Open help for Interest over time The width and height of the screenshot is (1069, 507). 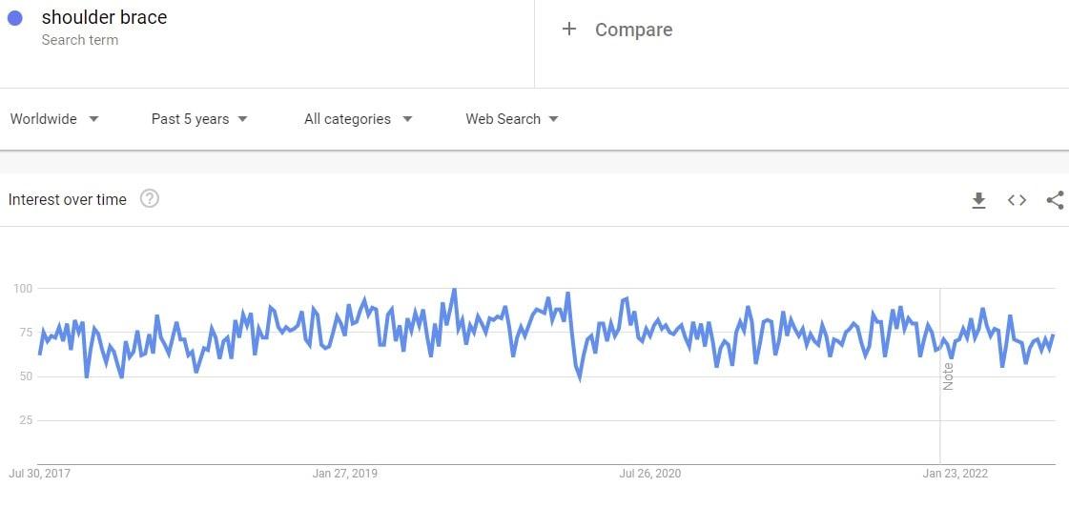[150, 199]
